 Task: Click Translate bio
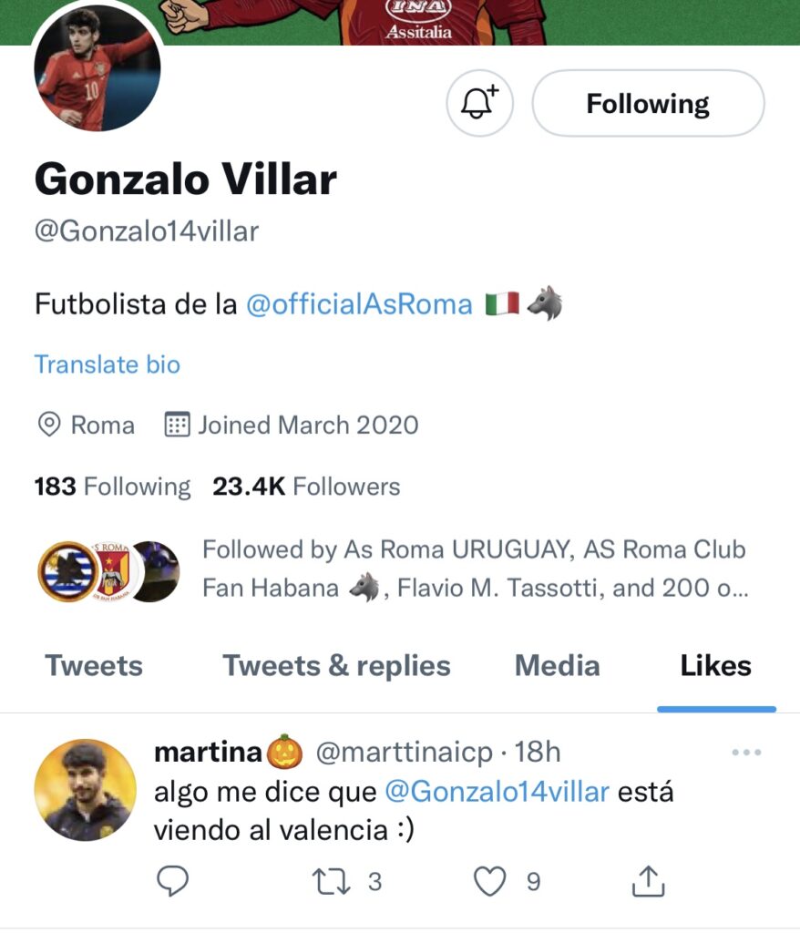pos(108,364)
